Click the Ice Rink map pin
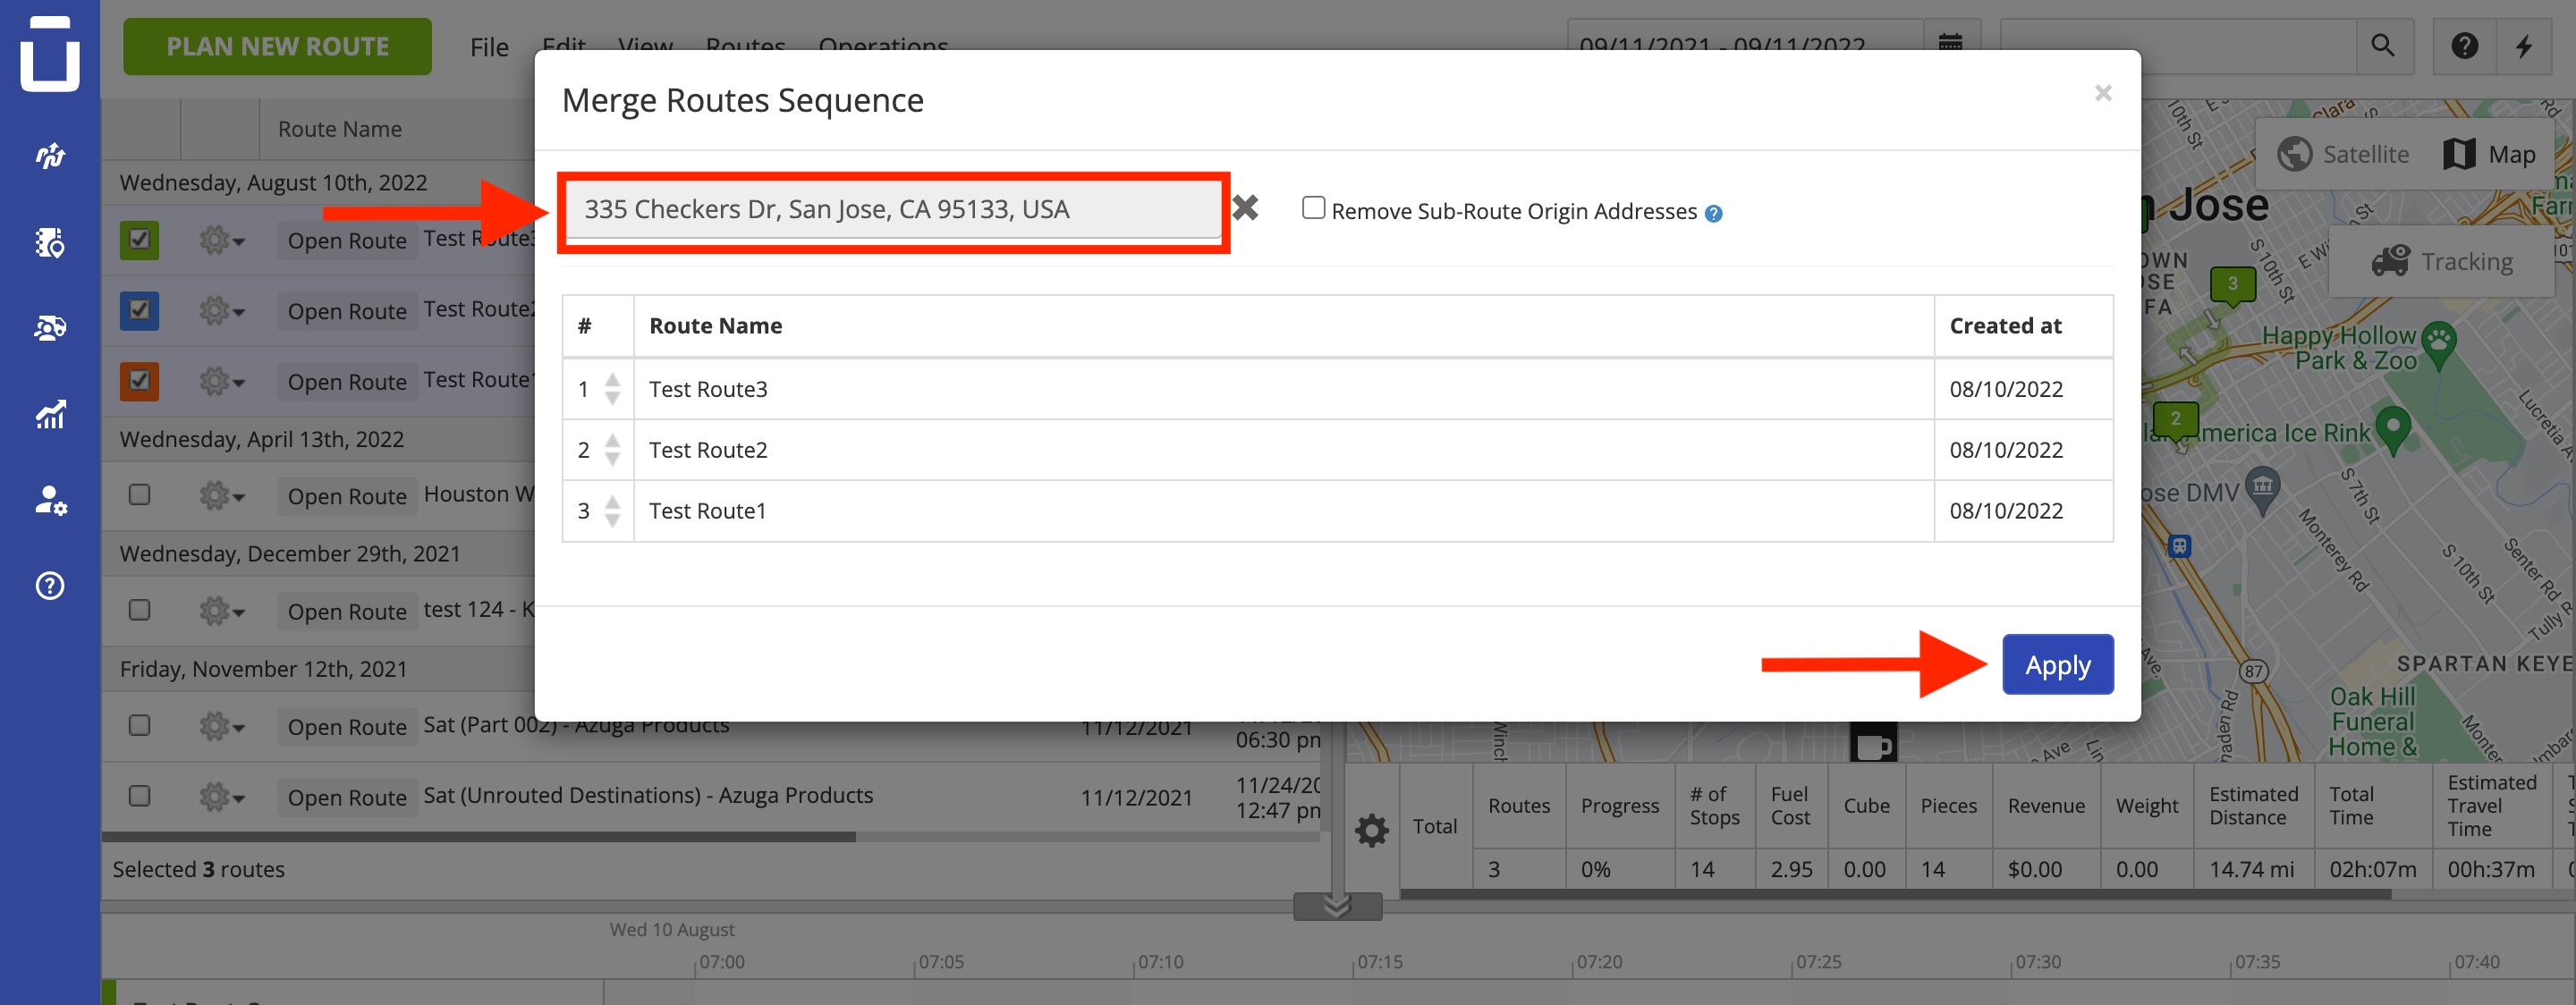The width and height of the screenshot is (2576, 1005). (x=2392, y=429)
